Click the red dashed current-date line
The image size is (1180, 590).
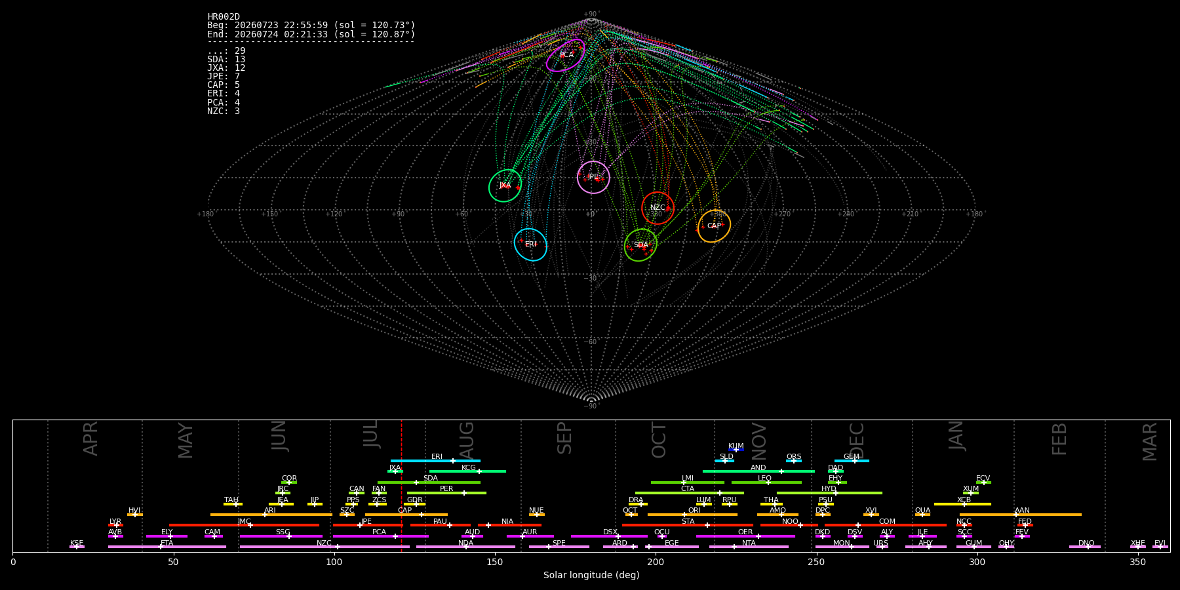402,485
